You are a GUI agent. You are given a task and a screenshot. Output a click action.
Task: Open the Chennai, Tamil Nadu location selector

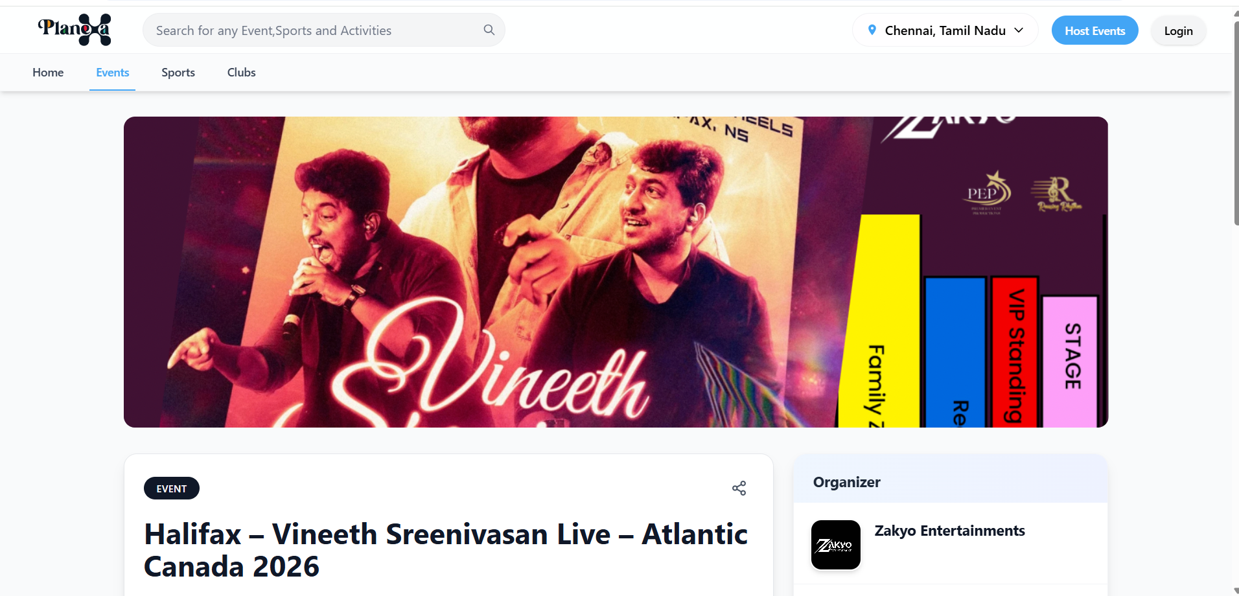(x=945, y=30)
